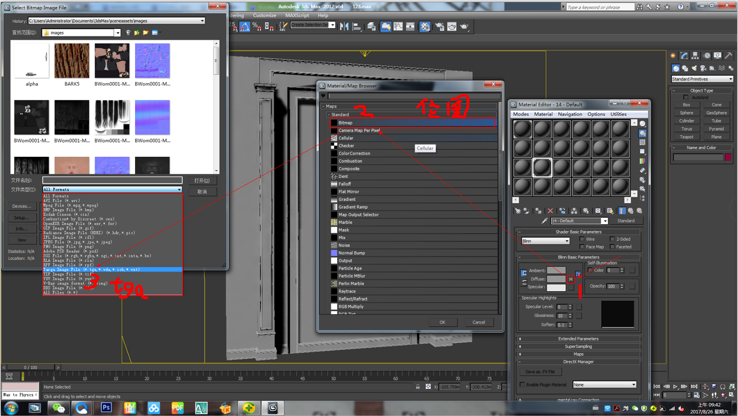
Task: Select Targa Image File format option
Action: (x=112, y=270)
